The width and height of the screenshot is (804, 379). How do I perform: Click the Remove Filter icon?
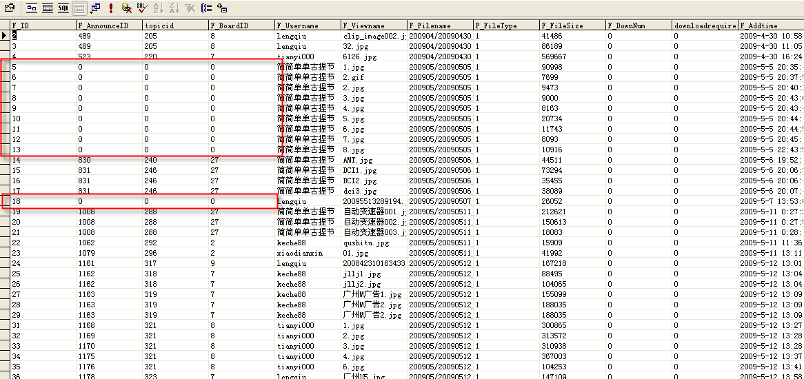point(190,8)
